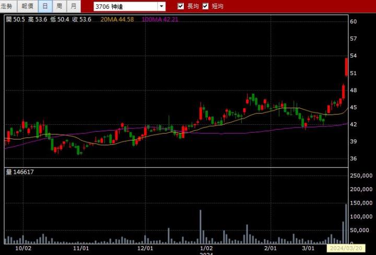Expand the stock selector dropdown arrow
Viewport: 376px width, 255px height.
pos(161,6)
